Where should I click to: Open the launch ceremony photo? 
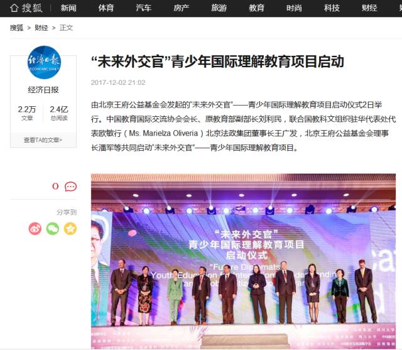[x=243, y=261]
